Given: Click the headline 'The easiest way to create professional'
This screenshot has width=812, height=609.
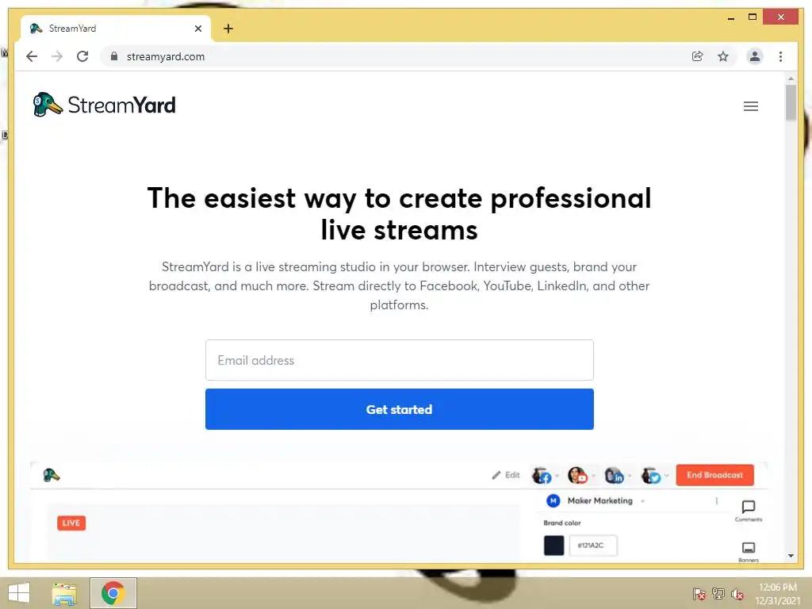Looking at the screenshot, I should pos(400,197).
